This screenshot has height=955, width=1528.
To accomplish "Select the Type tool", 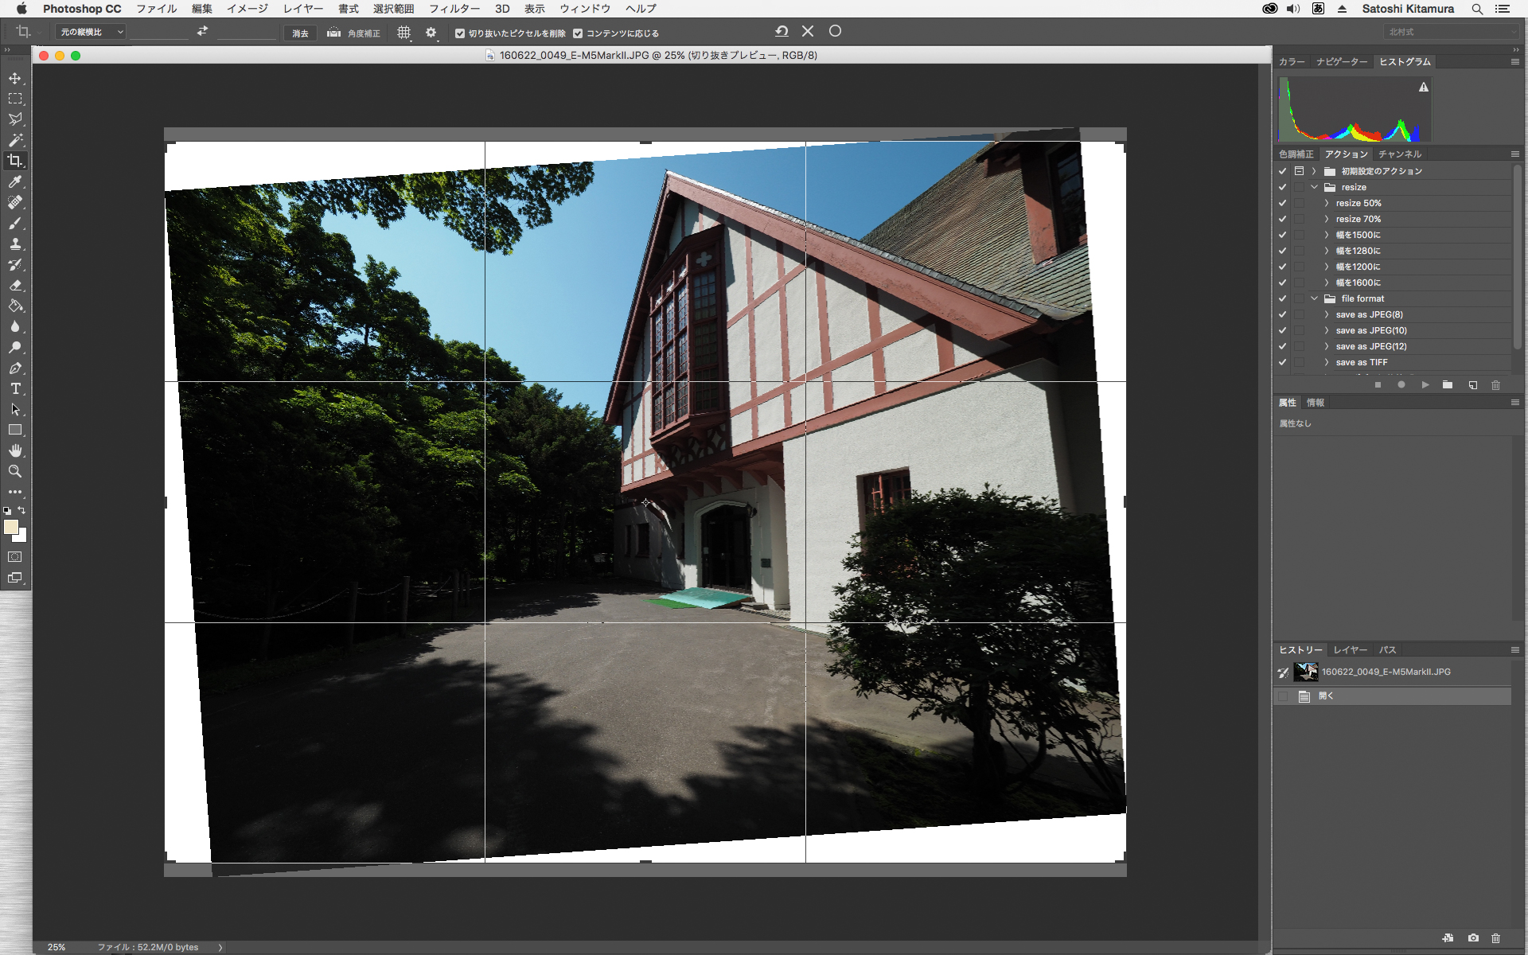I will (15, 389).
